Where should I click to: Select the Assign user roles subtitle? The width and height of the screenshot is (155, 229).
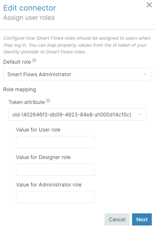[29, 18]
